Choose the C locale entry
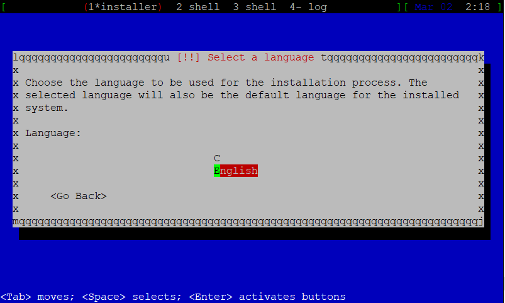The image size is (505, 303). [217, 158]
